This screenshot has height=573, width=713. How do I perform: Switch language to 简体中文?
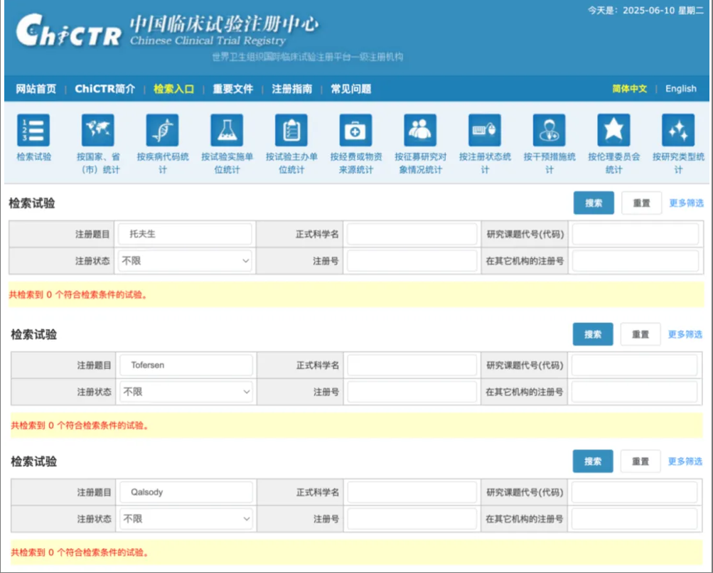tap(629, 89)
